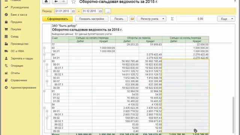This screenshot has height=135, width=240.
Task: Collapse subaccount 90.01 group
Action: (x=47, y=64)
